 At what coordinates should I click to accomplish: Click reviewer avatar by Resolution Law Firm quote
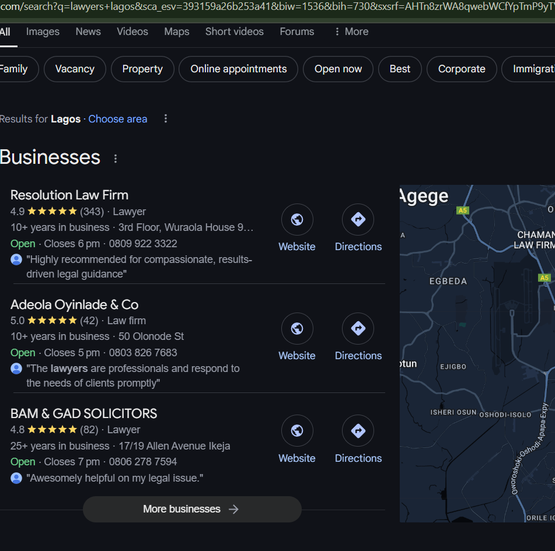click(x=16, y=259)
